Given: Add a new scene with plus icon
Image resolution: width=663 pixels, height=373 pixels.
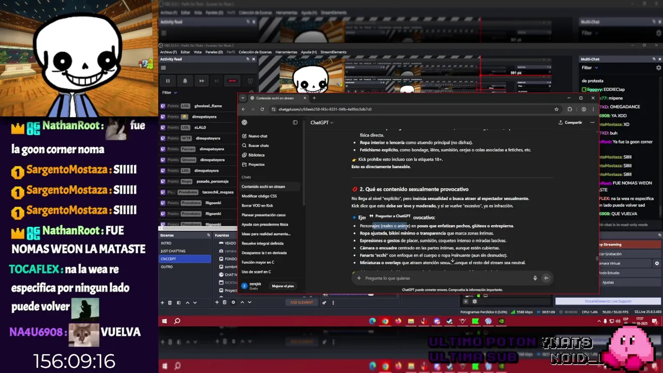Looking at the screenshot, I should pos(162,303).
